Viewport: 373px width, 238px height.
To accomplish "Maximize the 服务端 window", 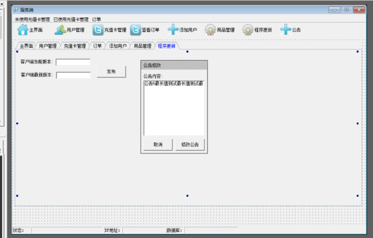I will [346, 10].
